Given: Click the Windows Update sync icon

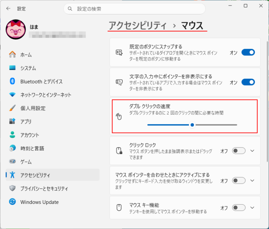Looking at the screenshot, I should click(x=12, y=202).
